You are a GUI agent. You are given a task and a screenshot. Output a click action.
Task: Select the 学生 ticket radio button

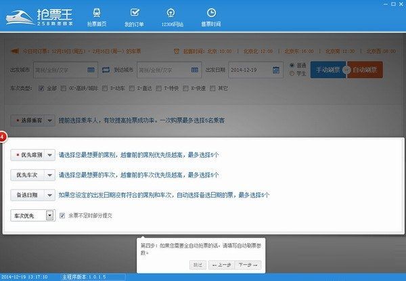(x=292, y=74)
